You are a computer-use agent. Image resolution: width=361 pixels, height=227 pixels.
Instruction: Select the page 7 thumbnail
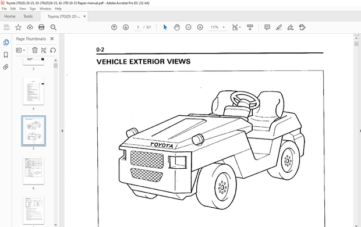coord(33,211)
